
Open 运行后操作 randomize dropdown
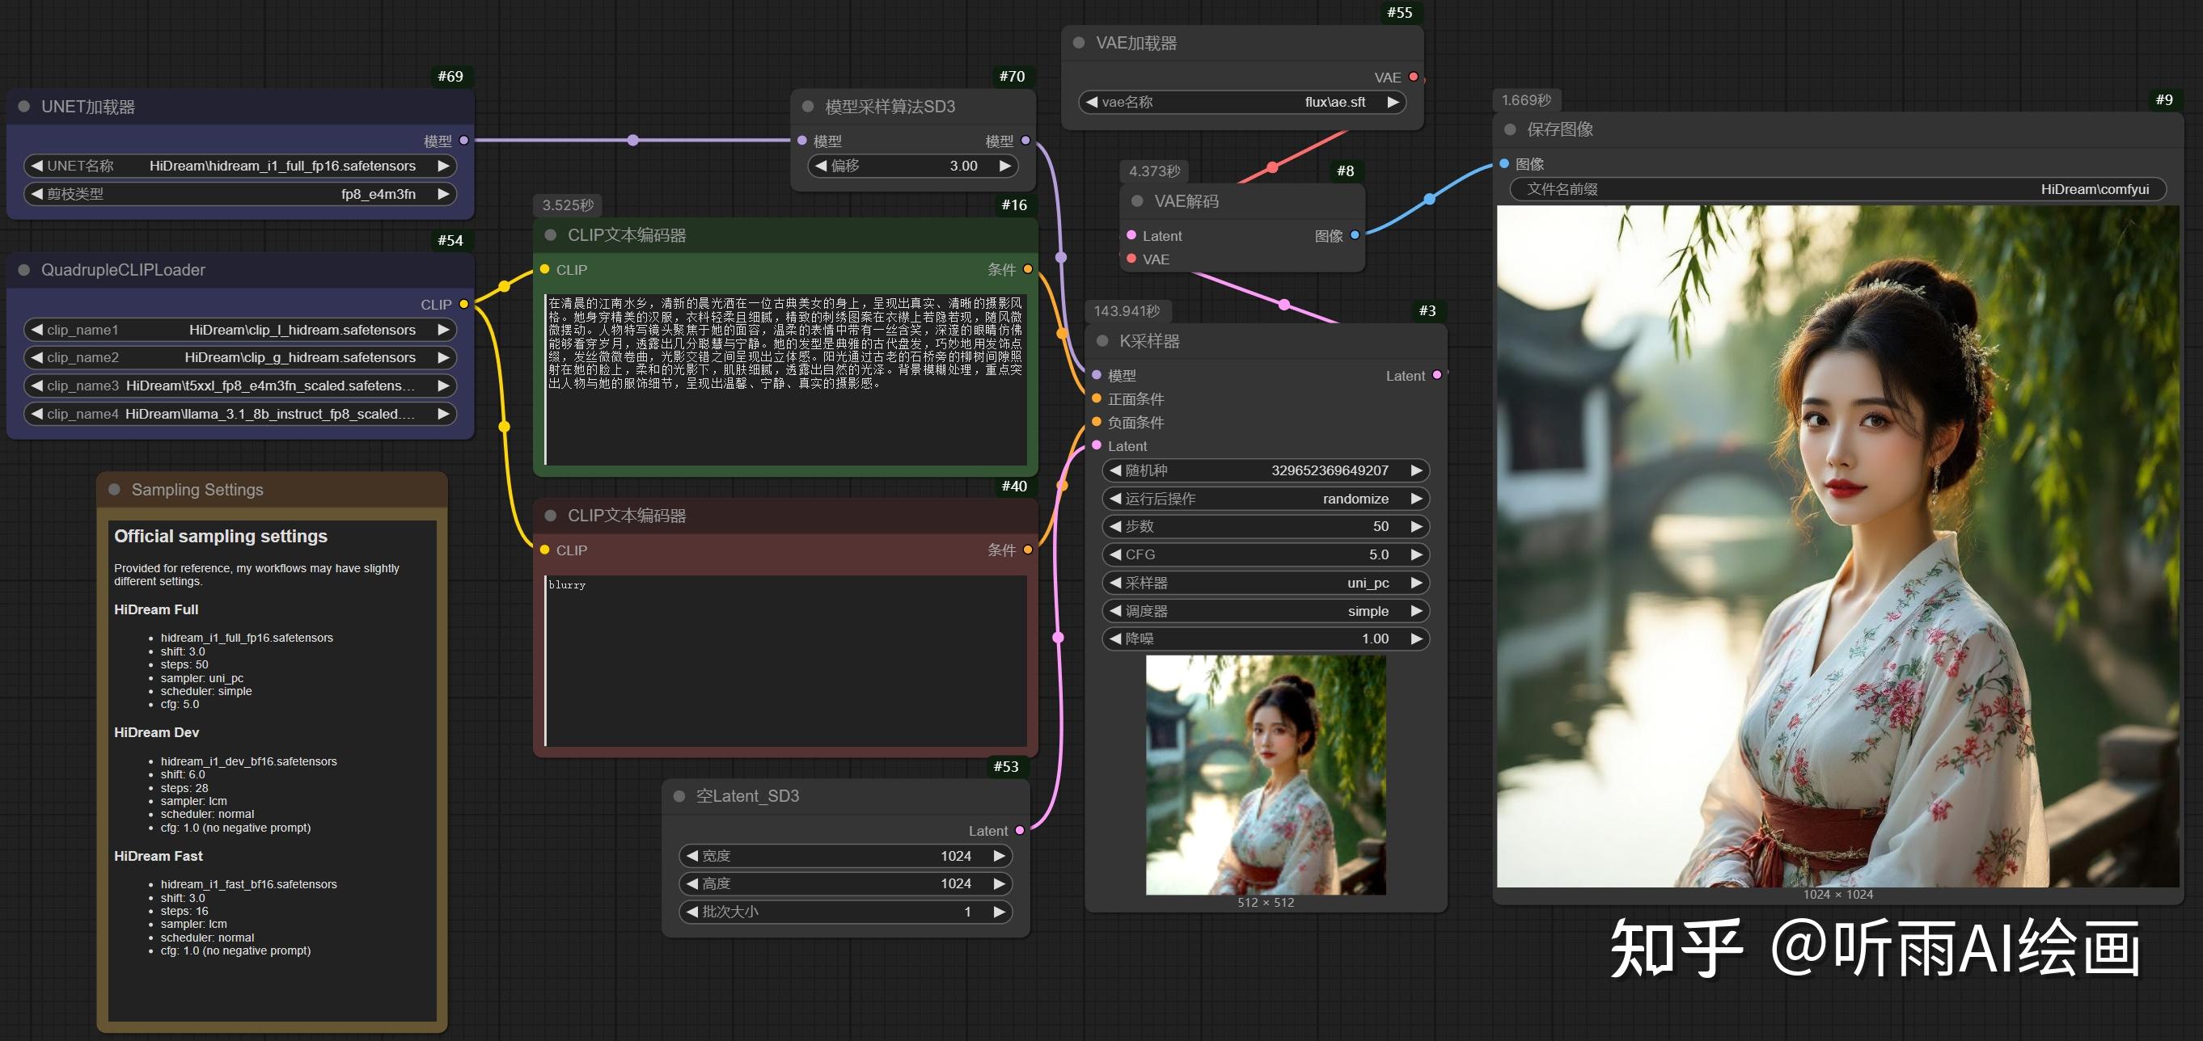[1266, 499]
